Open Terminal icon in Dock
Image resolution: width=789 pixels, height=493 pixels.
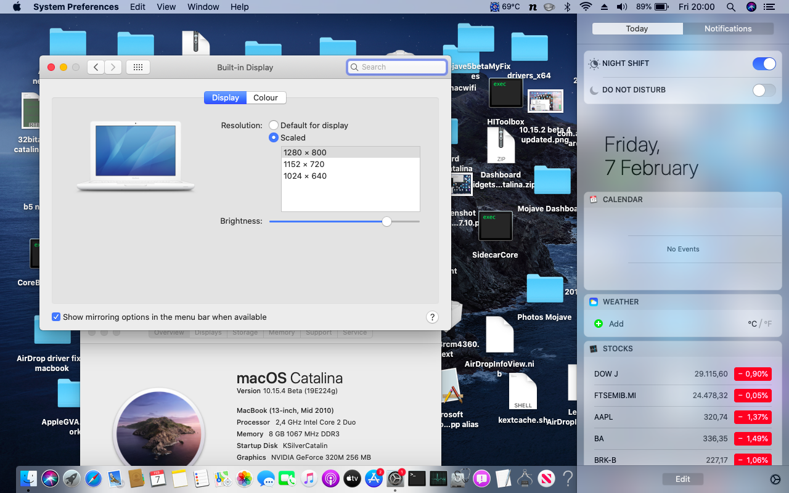(417, 478)
